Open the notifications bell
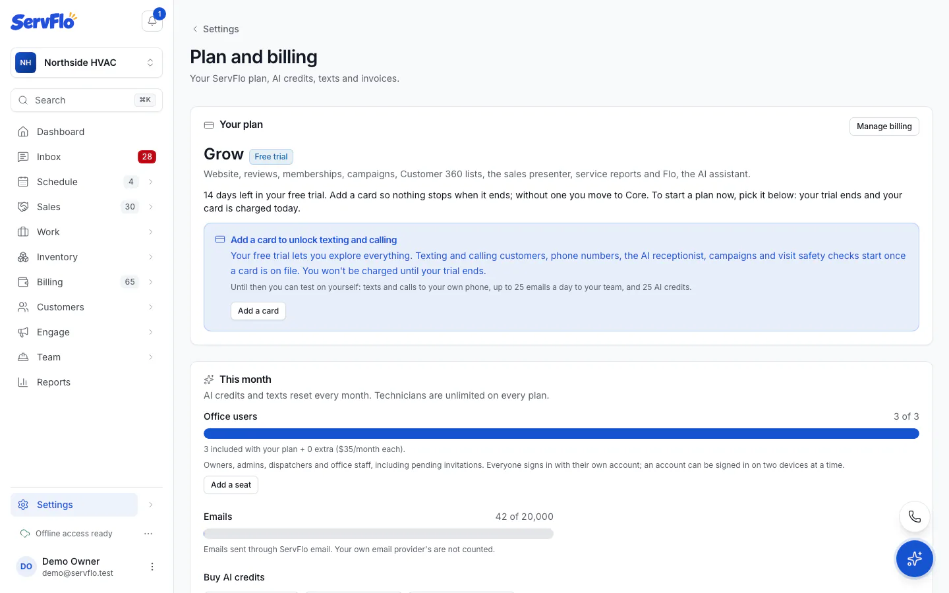This screenshot has height=593, width=949. pos(152,21)
